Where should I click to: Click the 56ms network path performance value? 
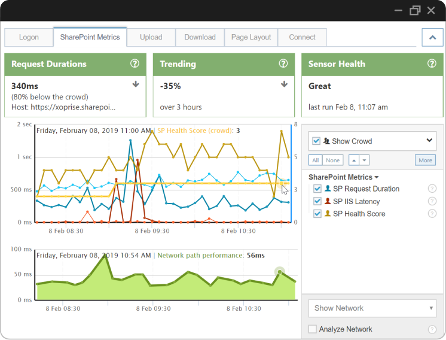click(256, 256)
